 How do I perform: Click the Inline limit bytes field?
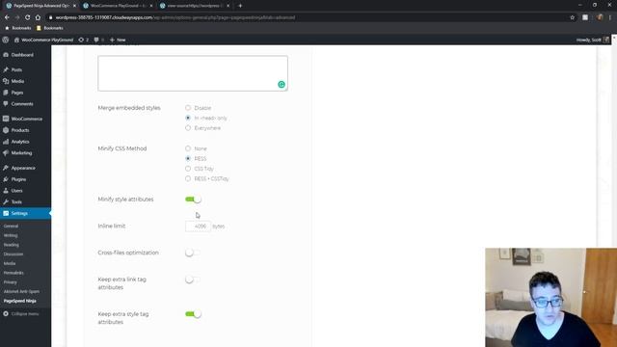click(198, 227)
